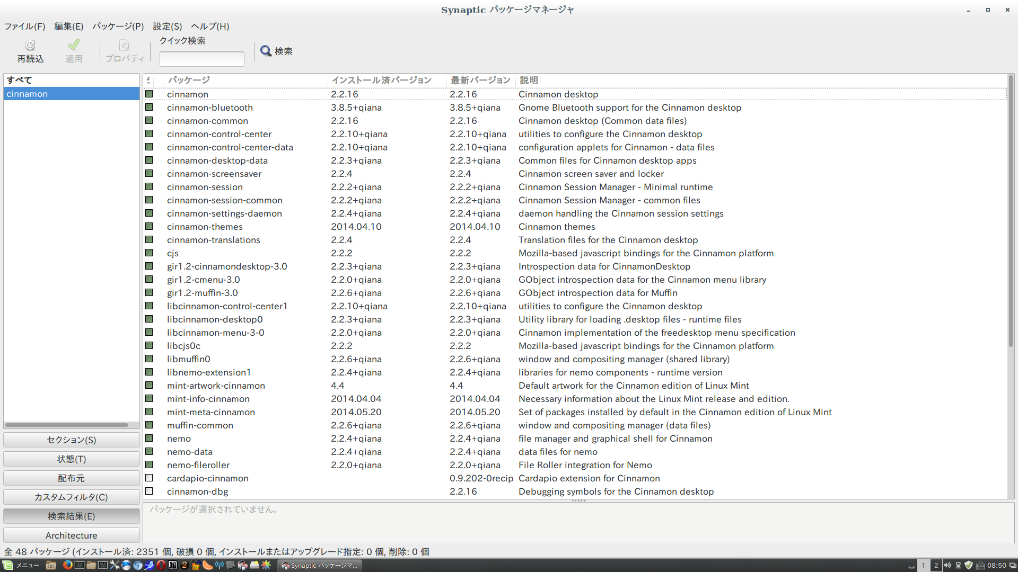Click the Architecture filter button
The height and width of the screenshot is (572, 1018).
(72, 535)
